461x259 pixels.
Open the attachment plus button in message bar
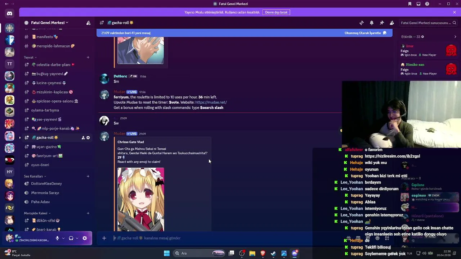[104, 238]
